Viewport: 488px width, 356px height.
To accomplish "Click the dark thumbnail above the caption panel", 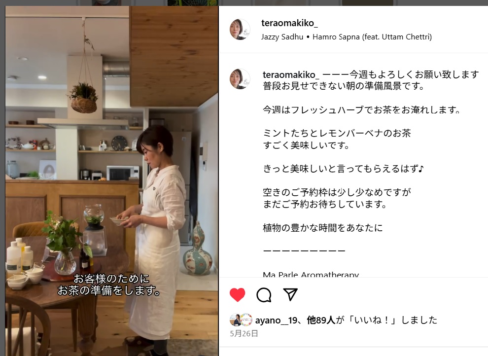I will click(x=368, y=3).
